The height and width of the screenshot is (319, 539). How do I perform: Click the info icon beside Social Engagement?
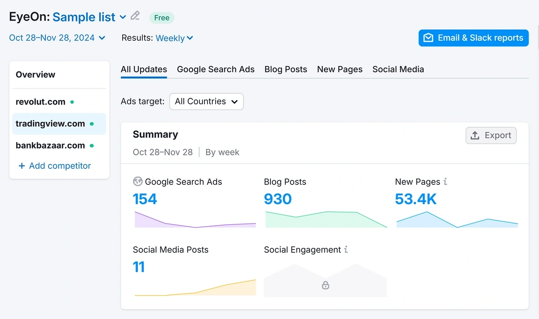click(x=346, y=249)
